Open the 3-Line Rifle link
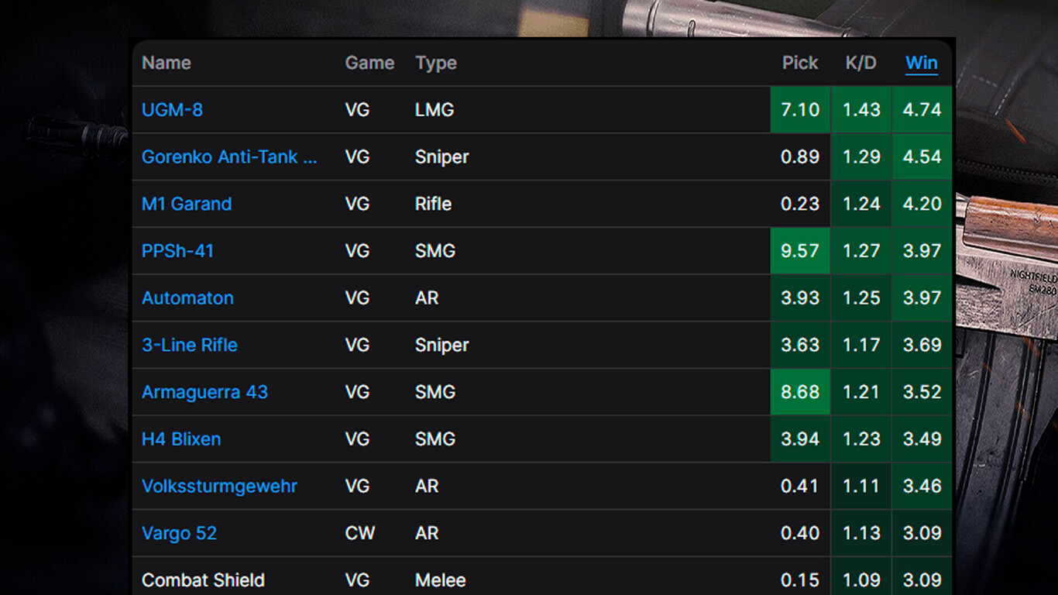This screenshot has width=1058, height=595. click(190, 345)
